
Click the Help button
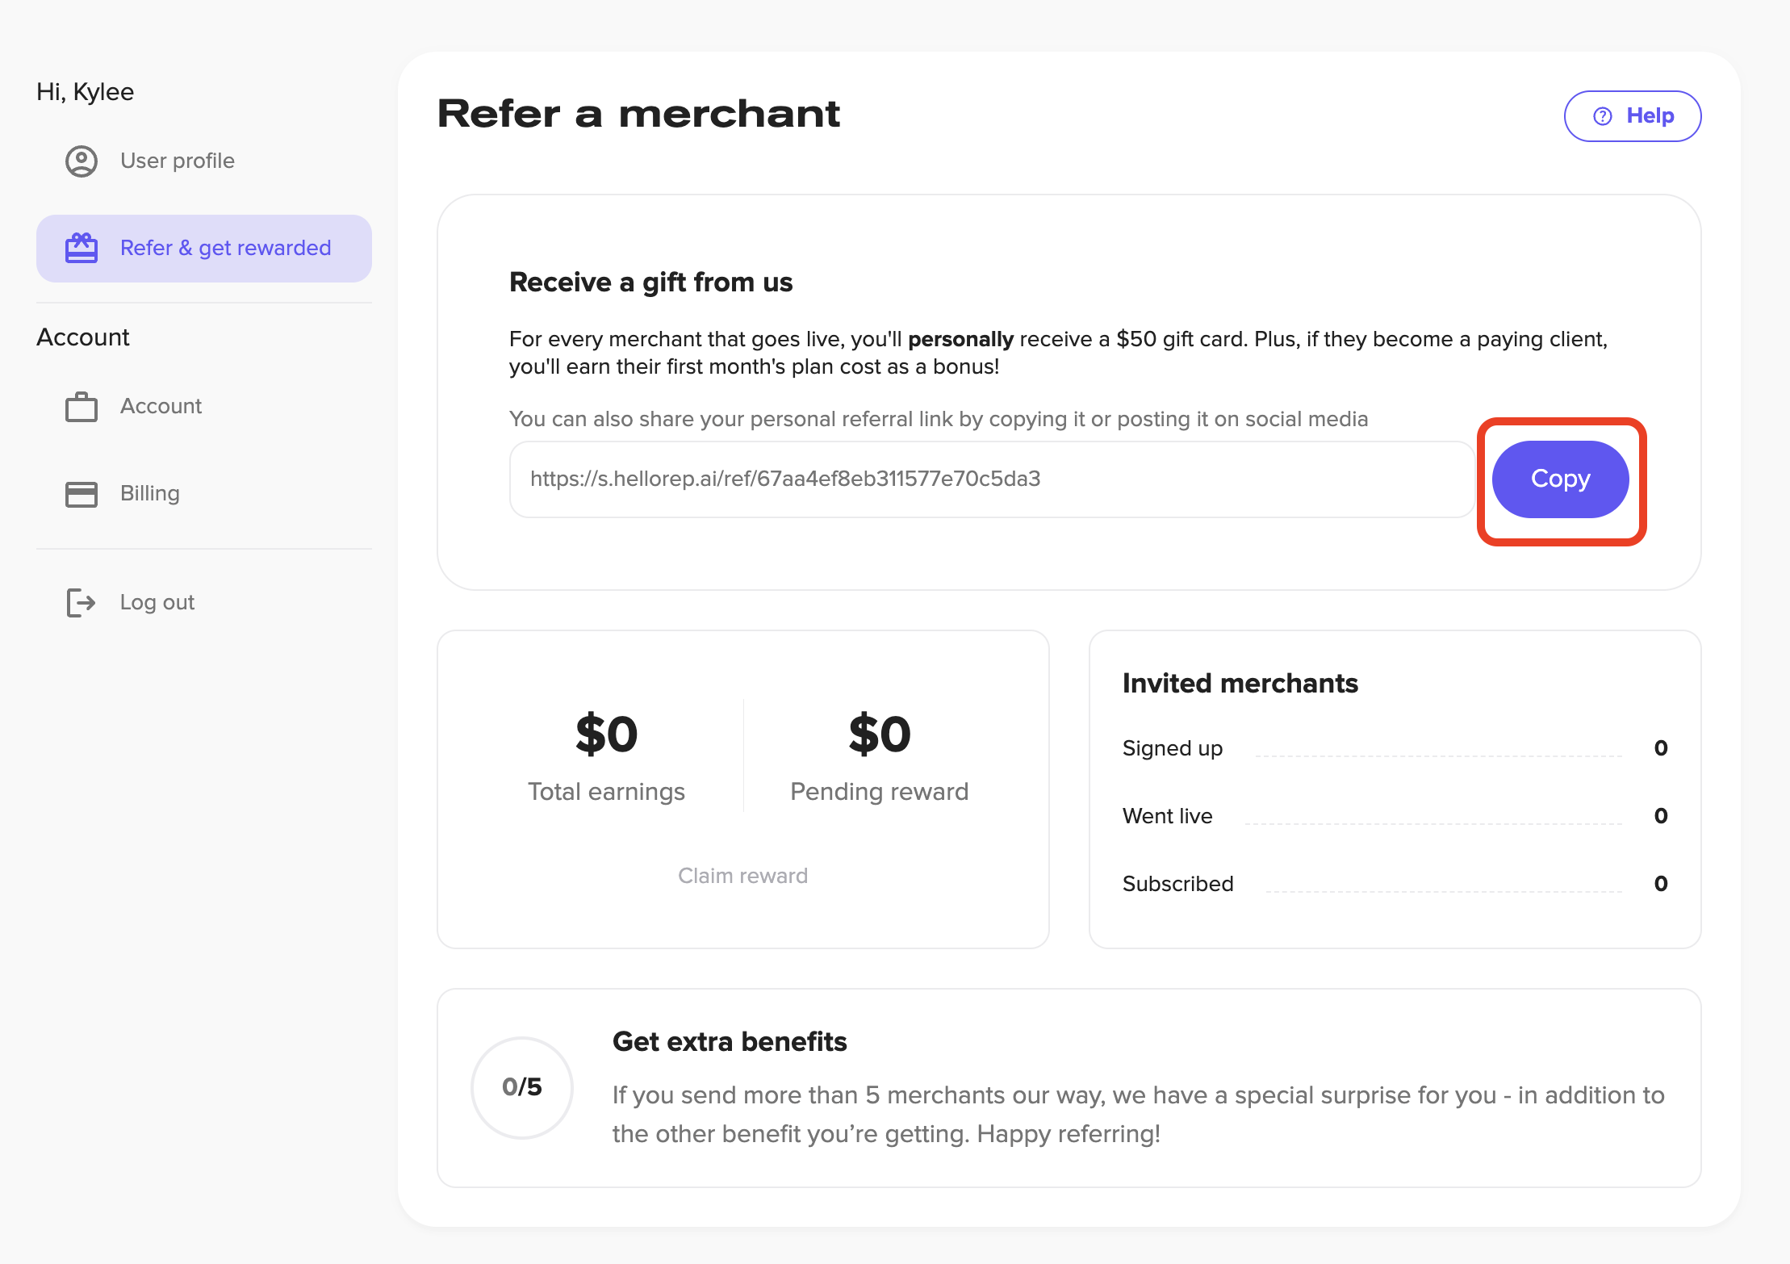pyautogui.click(x=1633, y=116)
